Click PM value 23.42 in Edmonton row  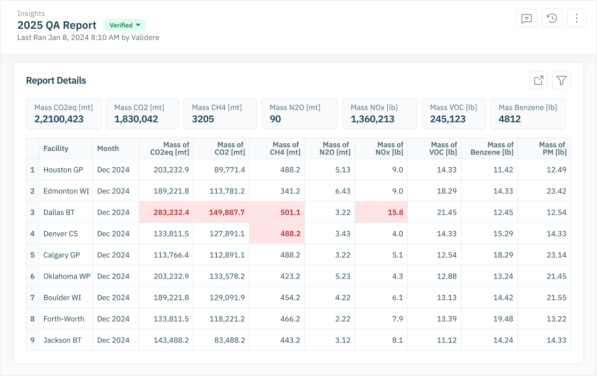[557, 191]
